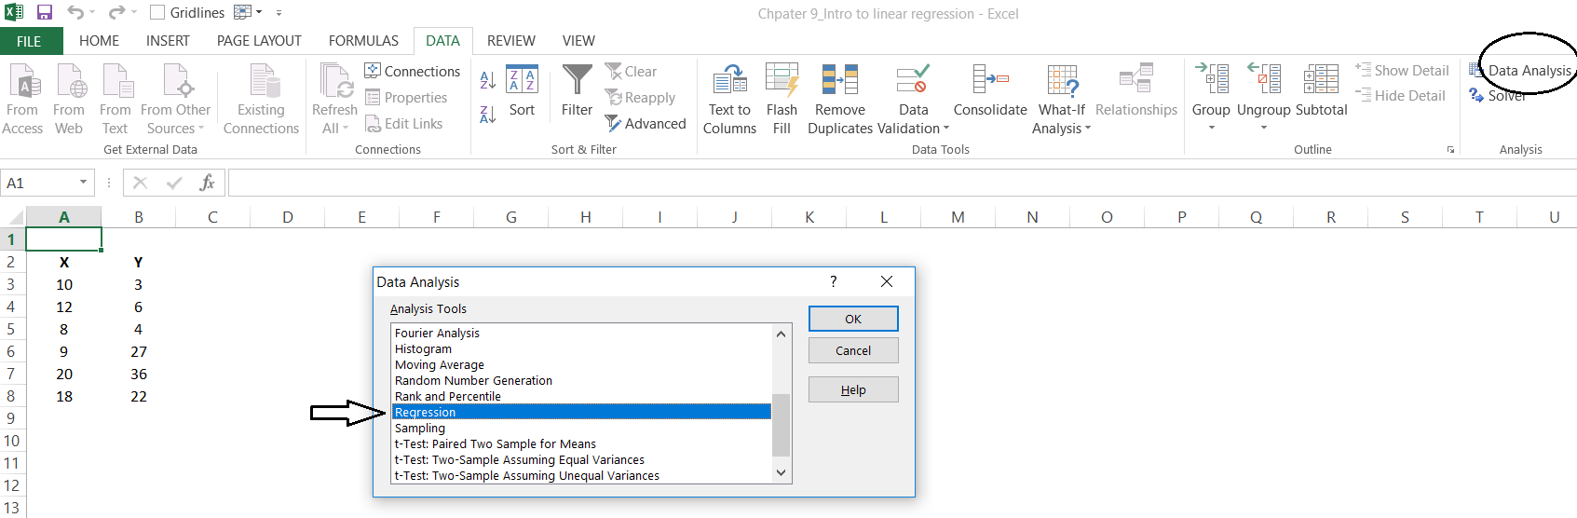Click Cancel in the Data Analysis dialog
1577x518 pixels.
tap(853, 350)
